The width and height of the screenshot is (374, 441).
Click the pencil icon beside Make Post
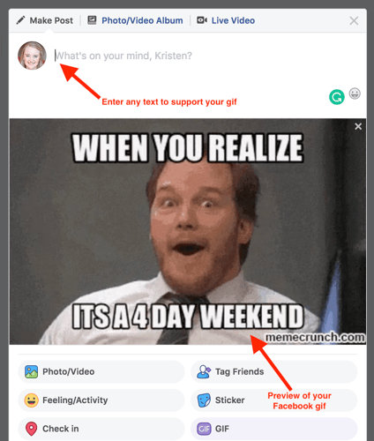click(x=20, y=20)
